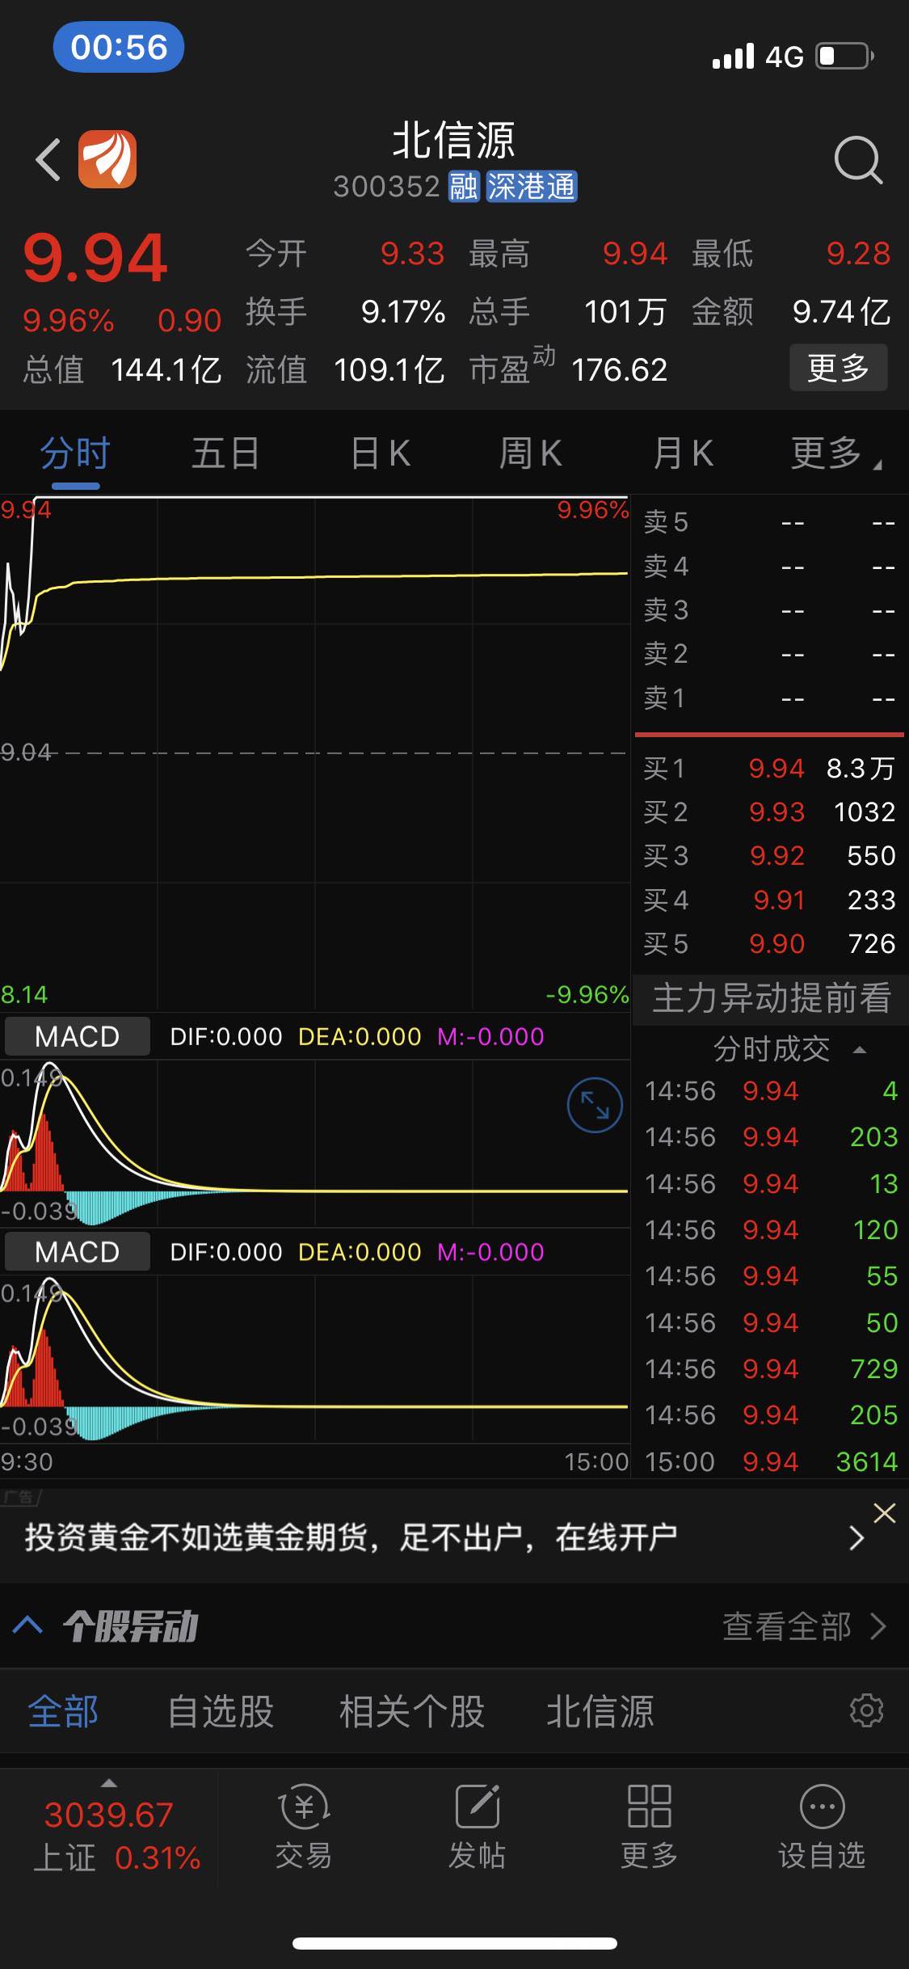Expand the chart to fullscreen icon

tap(595, 1105)
